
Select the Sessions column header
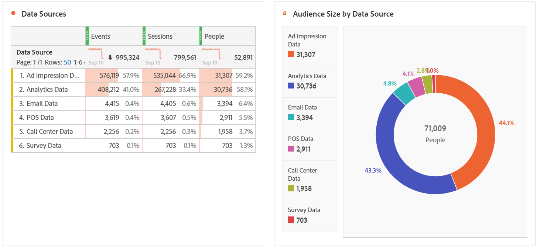[171, 36]
